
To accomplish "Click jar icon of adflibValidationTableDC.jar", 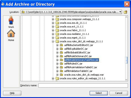I will [61, 71].
